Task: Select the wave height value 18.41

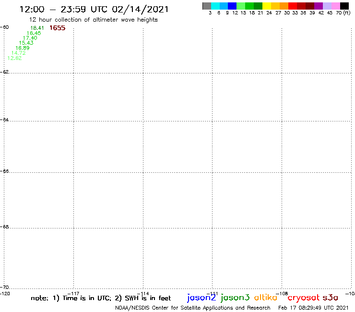Action: [x=37, y=28]
